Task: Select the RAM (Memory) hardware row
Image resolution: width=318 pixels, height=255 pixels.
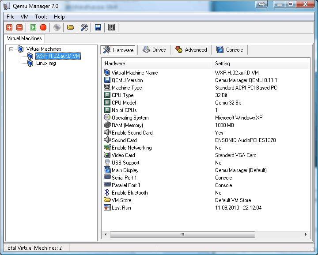Action: [x=127, y=125]
